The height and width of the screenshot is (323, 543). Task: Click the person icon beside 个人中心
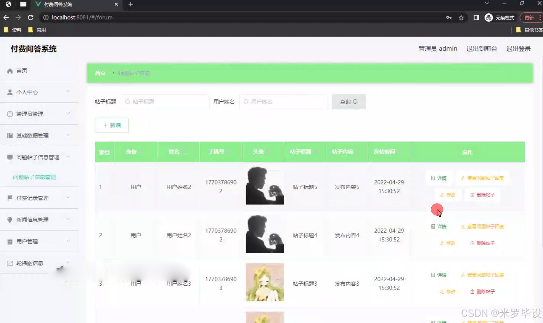tap(10, 92)
